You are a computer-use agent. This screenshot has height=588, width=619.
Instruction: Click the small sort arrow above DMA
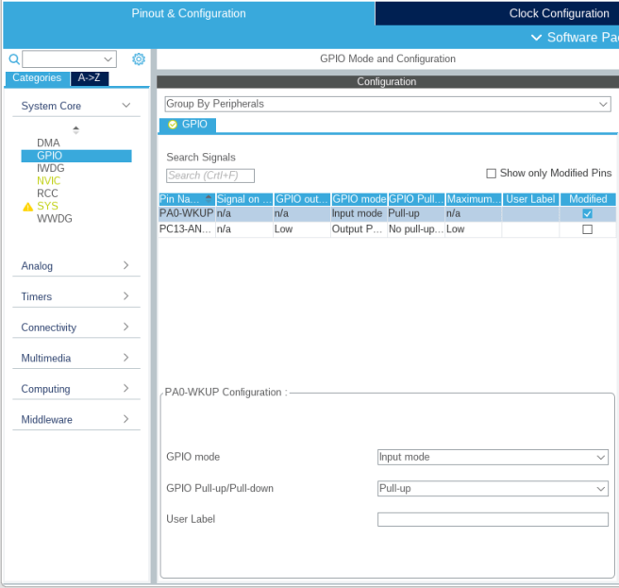tap(76, 129)
